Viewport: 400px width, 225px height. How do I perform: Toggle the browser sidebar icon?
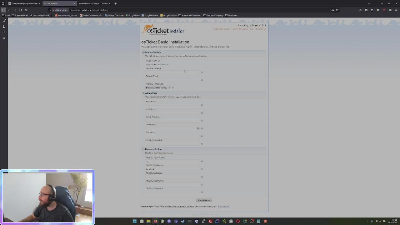4,10
